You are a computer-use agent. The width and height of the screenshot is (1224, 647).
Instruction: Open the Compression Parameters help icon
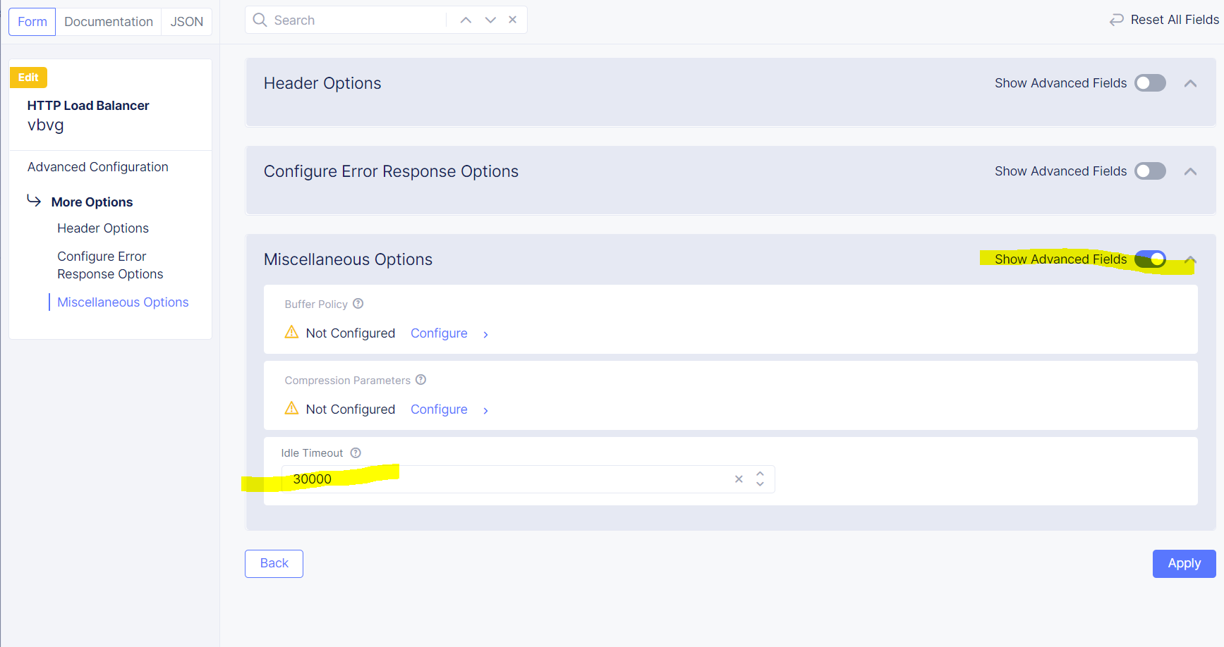coord(421,380)
